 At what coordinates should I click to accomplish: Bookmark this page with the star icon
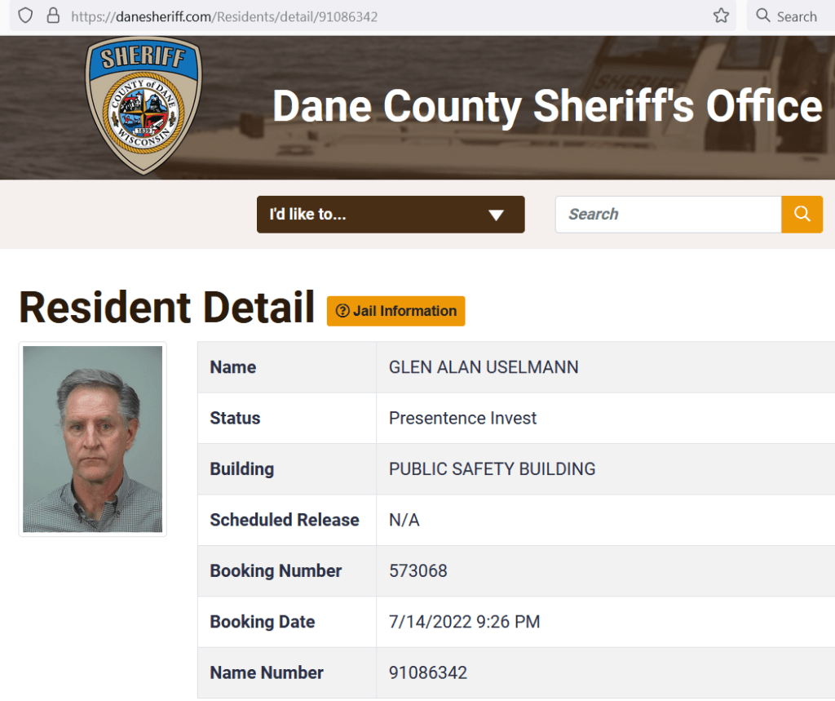(x=721, y=16)
